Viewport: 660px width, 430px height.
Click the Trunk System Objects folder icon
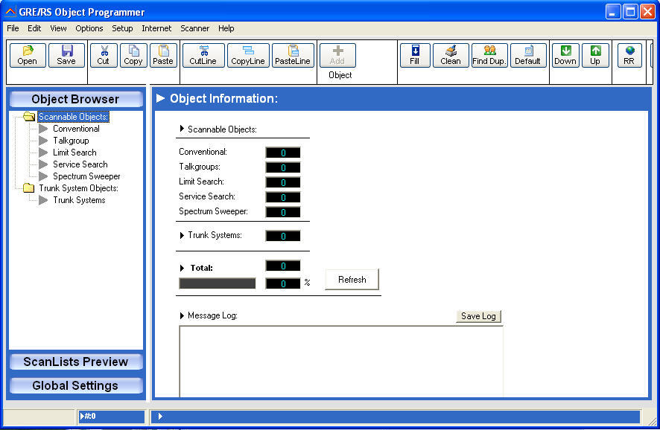coord(28,188)
